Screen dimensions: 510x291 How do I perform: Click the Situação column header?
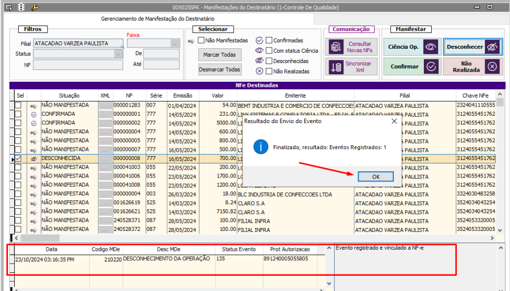point(69,95)
